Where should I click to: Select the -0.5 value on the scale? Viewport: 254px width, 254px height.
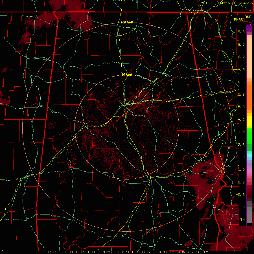point(240,194)
